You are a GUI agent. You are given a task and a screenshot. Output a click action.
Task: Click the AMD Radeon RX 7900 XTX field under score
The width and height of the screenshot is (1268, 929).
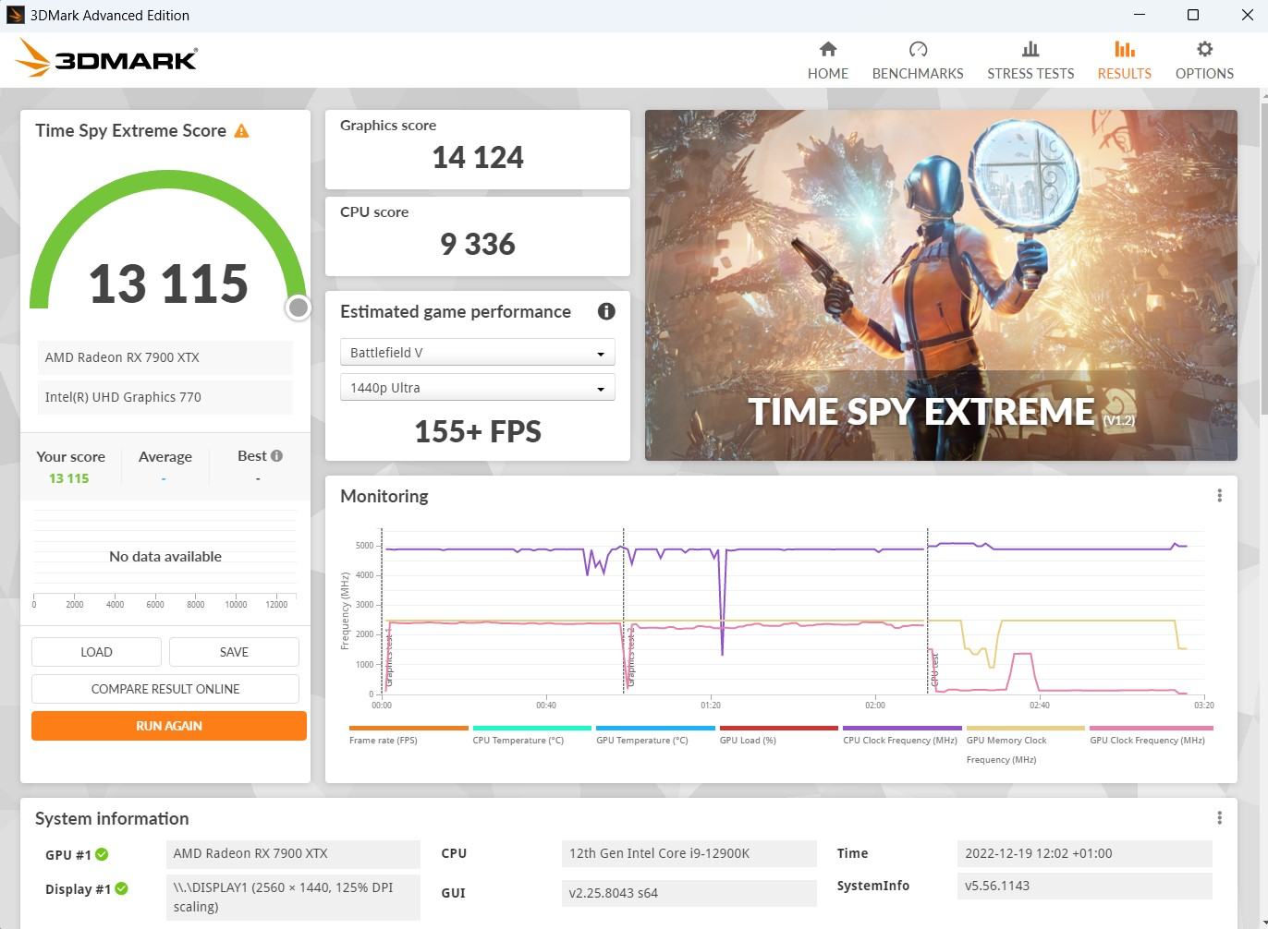coord(165,357)
